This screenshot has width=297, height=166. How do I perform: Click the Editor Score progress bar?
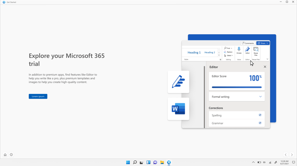click(x=237, y=87)
